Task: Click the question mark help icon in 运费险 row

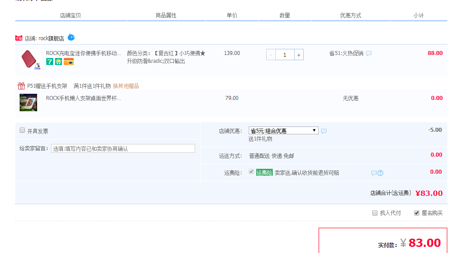Action: tap(381, 173)
